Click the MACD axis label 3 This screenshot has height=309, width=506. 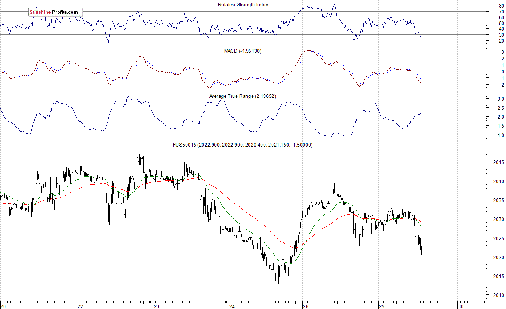pyautogui.click(x=502, y=52)
